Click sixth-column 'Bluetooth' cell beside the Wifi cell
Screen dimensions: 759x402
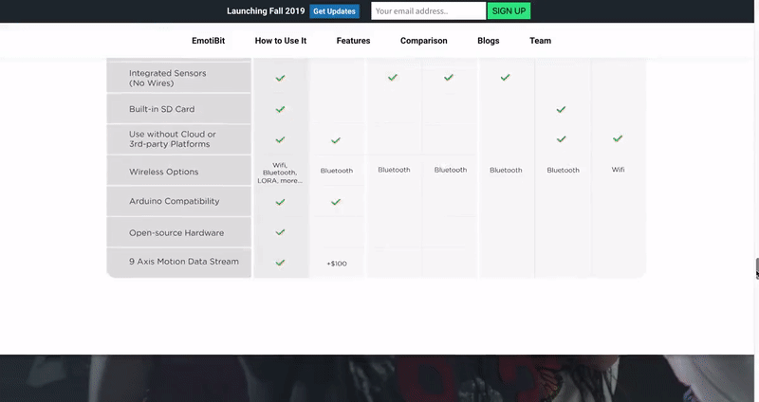coord(563,171)
